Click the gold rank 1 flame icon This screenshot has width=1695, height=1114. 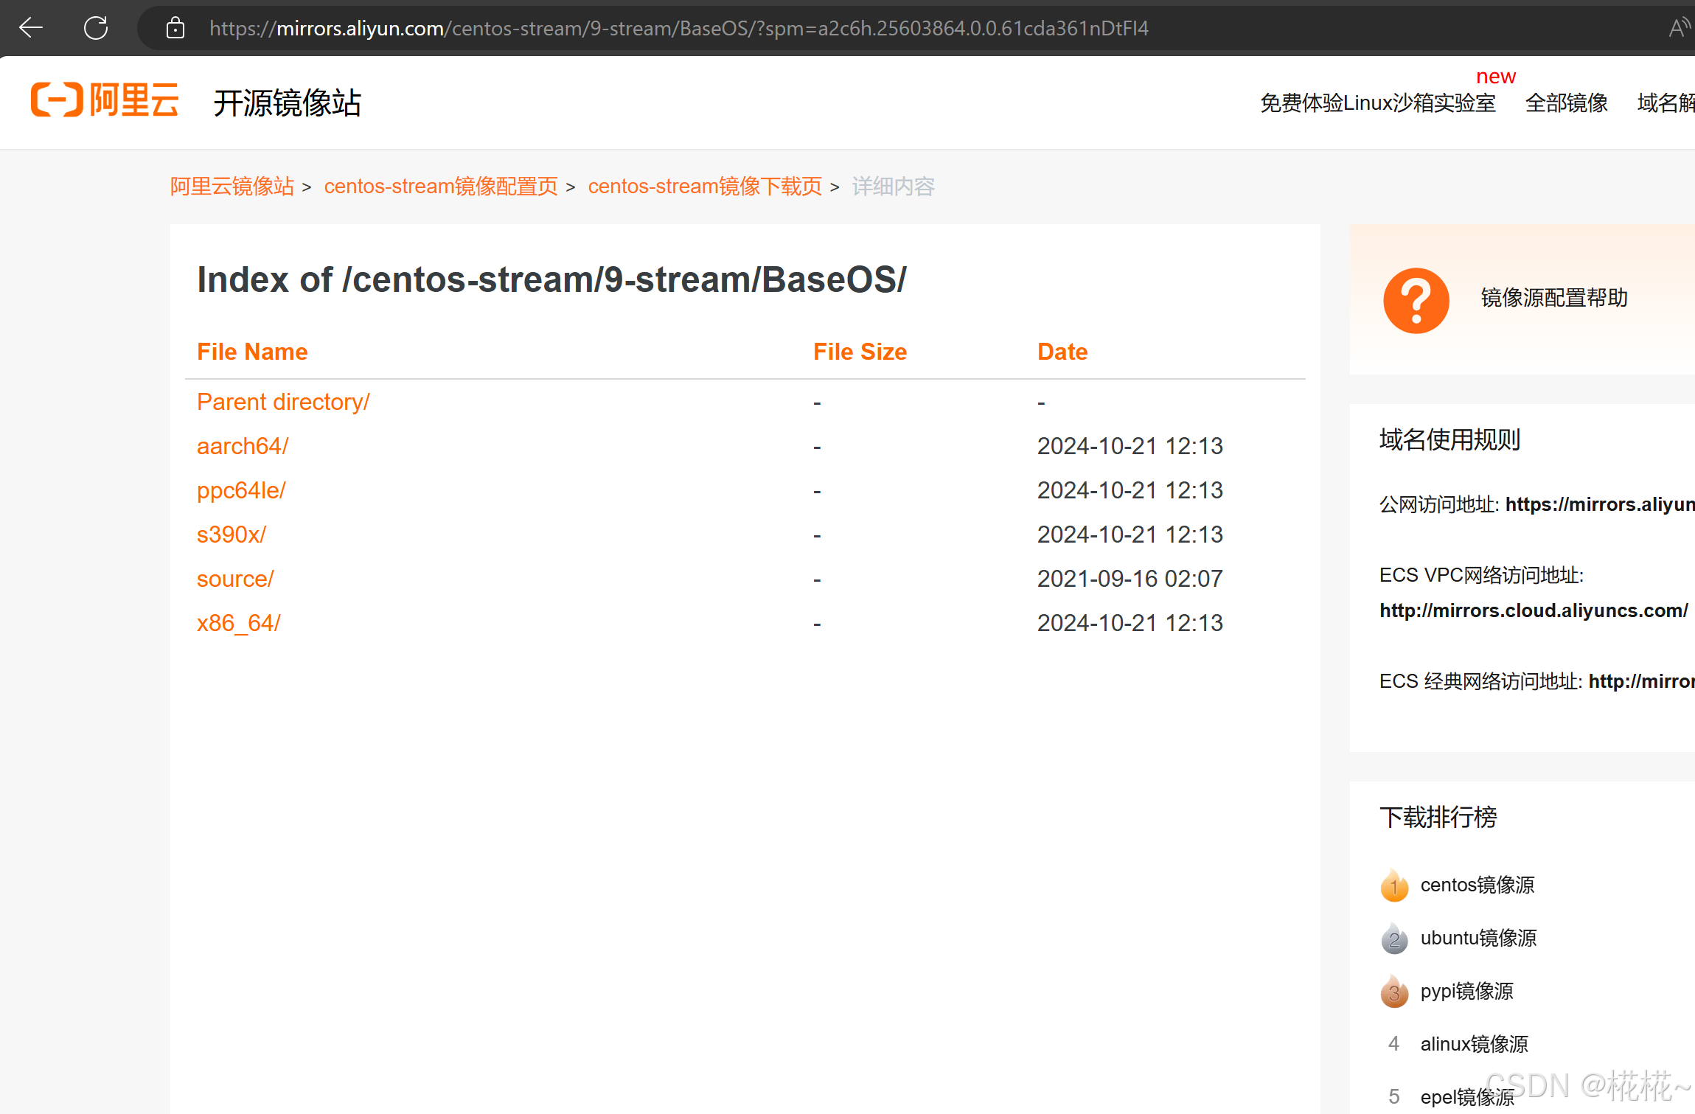tap(1393, 885)
